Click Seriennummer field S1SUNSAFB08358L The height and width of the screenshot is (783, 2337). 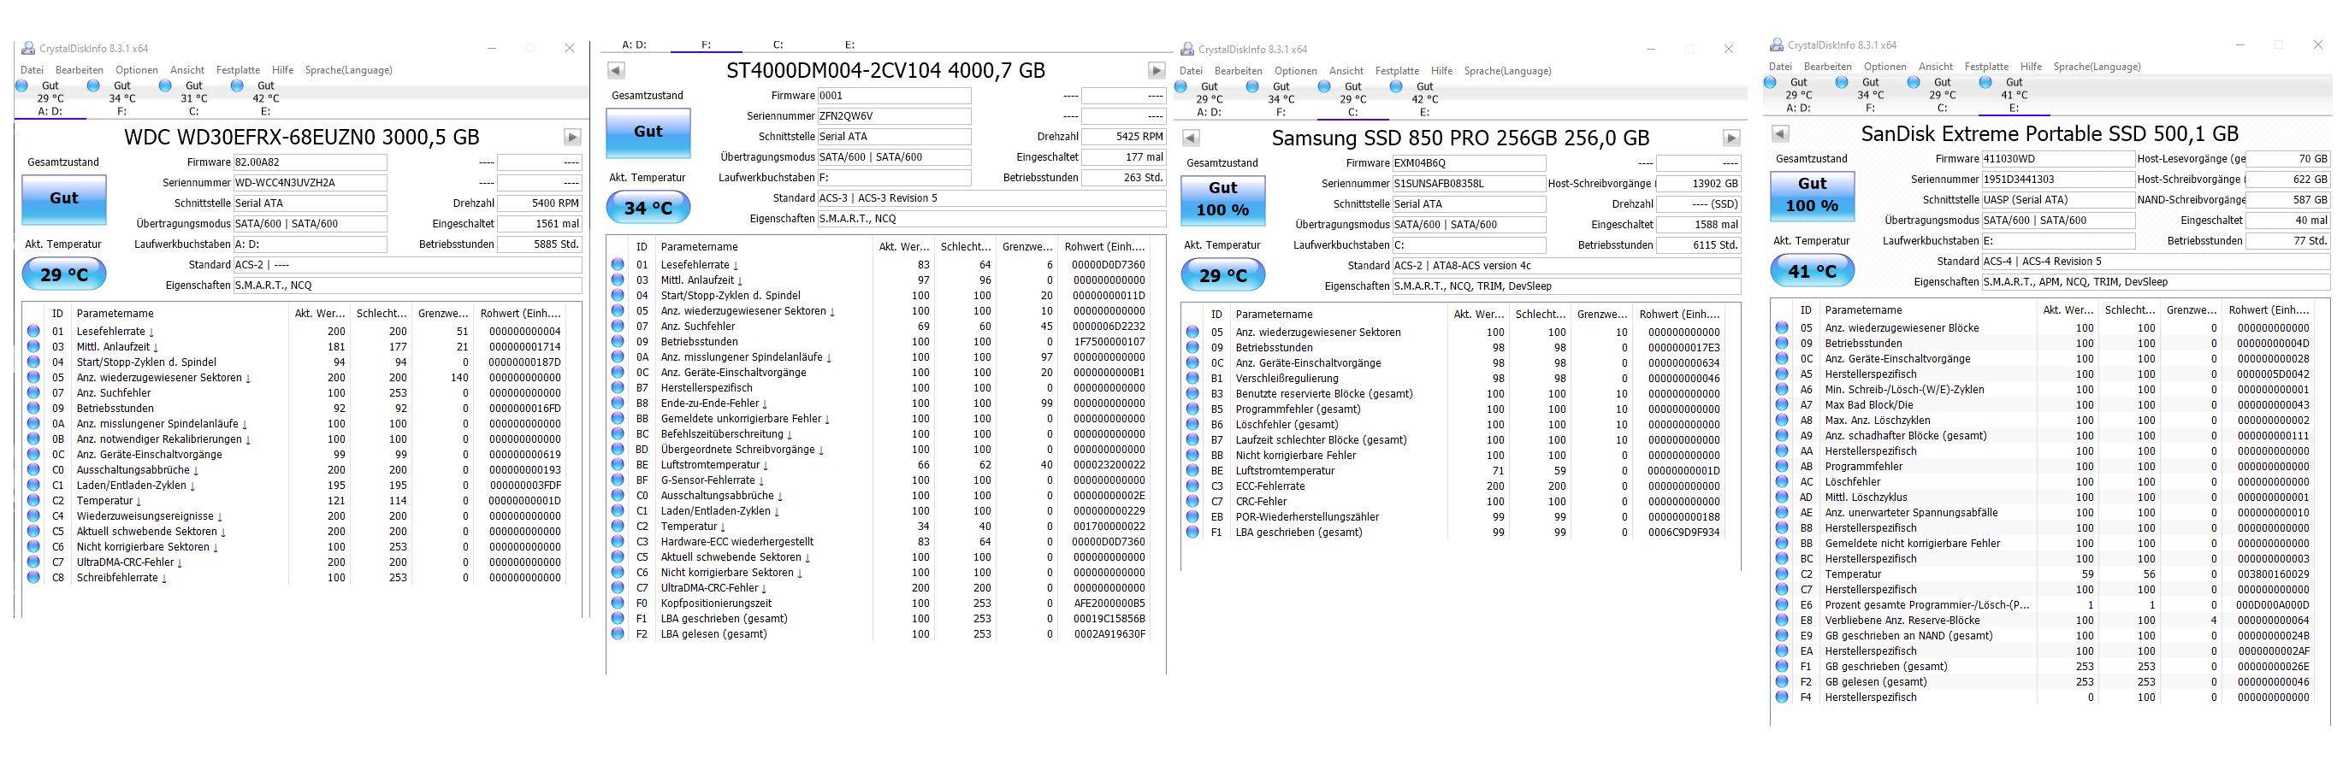click(1470, 184)
